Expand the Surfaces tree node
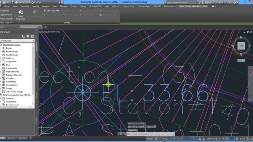253x142 pixels. [x=1, y=58]
